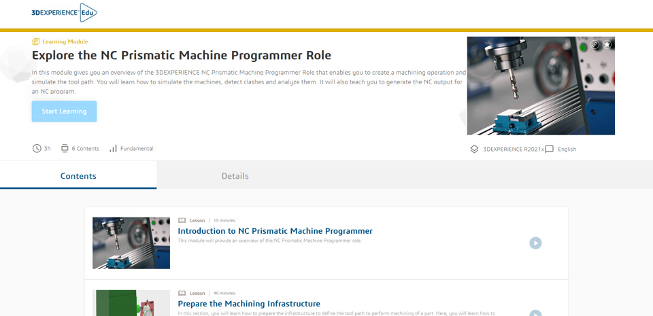
Task: Play the Prepare the Machining Infrastructure lesson
Action: point(535,313)
